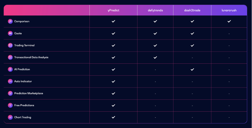Click lunarcrush checkmark in Comparison row
The width and height of the screenshot is (252, 128).
229,21
